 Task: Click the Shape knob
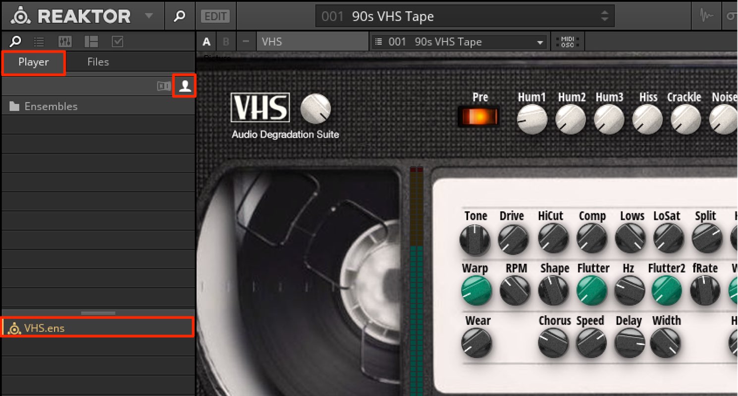coord(553,291)
